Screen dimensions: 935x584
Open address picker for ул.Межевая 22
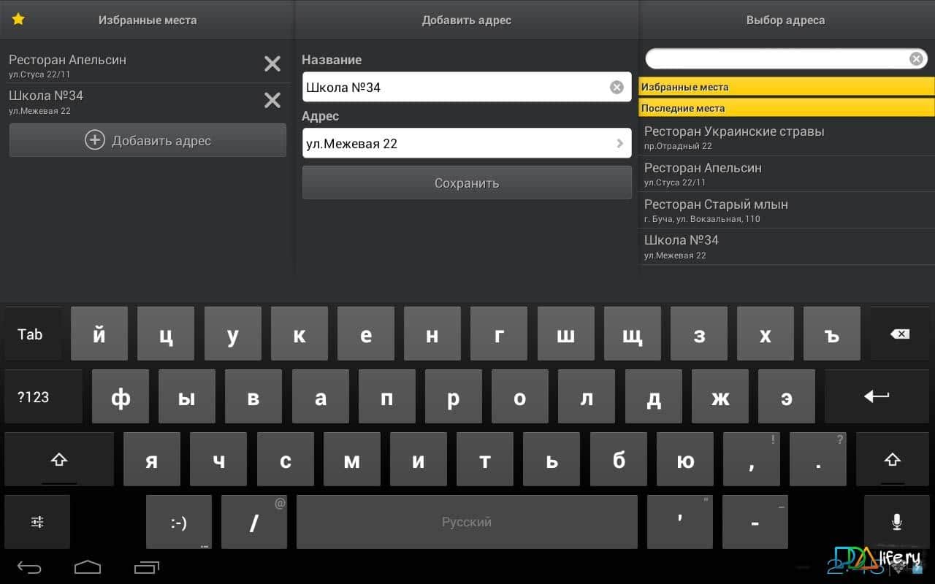pyautogui.click(x=466, y=144)
